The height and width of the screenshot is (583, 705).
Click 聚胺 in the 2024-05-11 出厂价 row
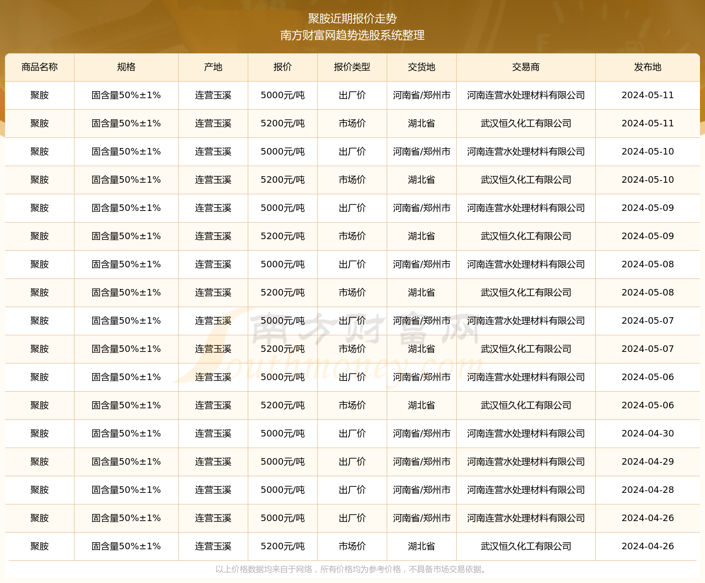pos(40,95)
